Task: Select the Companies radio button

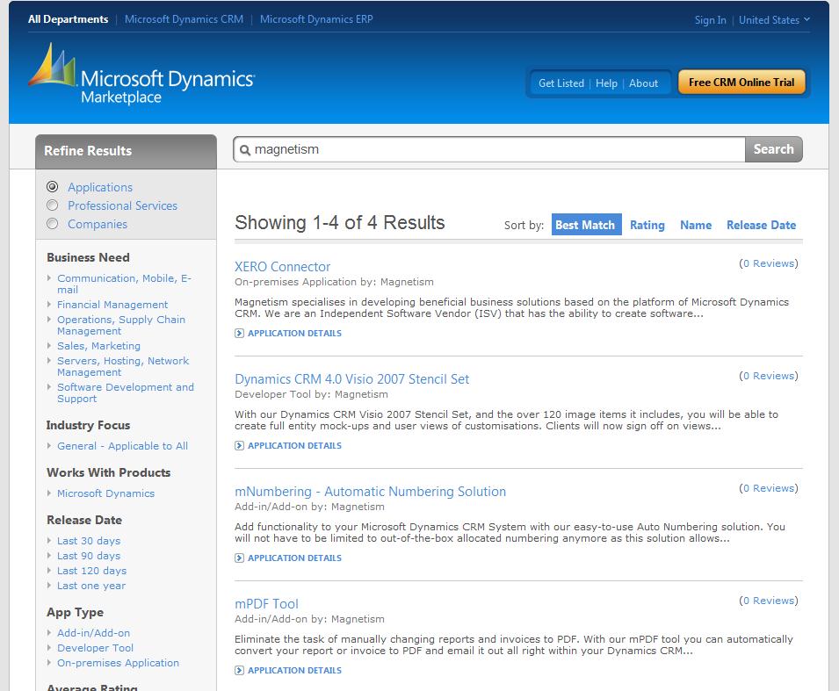Action: pyautogui.click(x=53, y=224)
